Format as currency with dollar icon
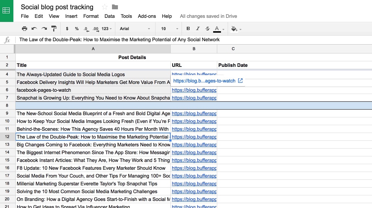 click(x=67, y=29)
